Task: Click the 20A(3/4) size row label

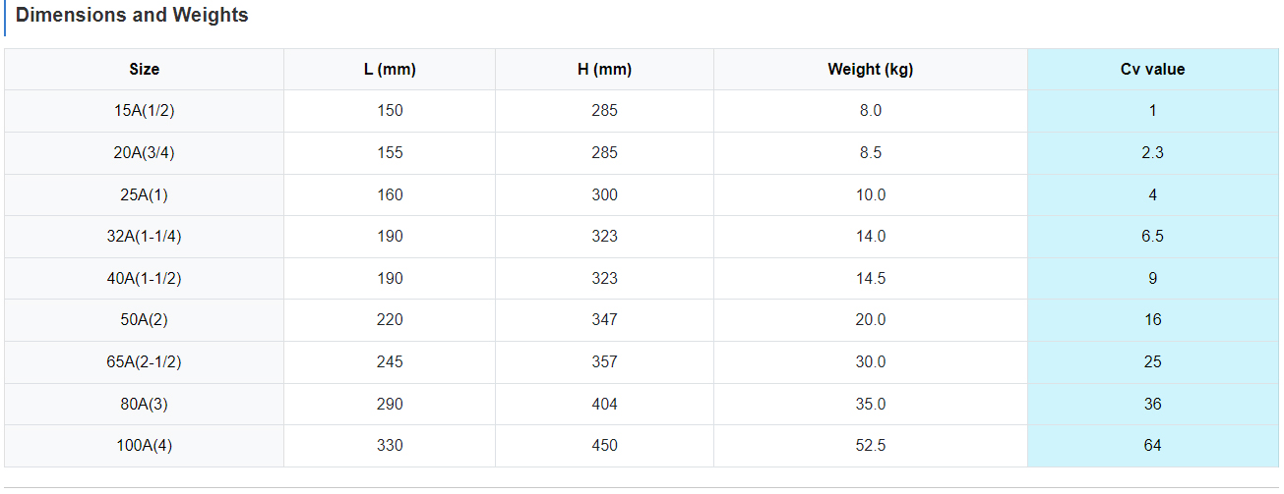Action: click(x=144, y=153)
